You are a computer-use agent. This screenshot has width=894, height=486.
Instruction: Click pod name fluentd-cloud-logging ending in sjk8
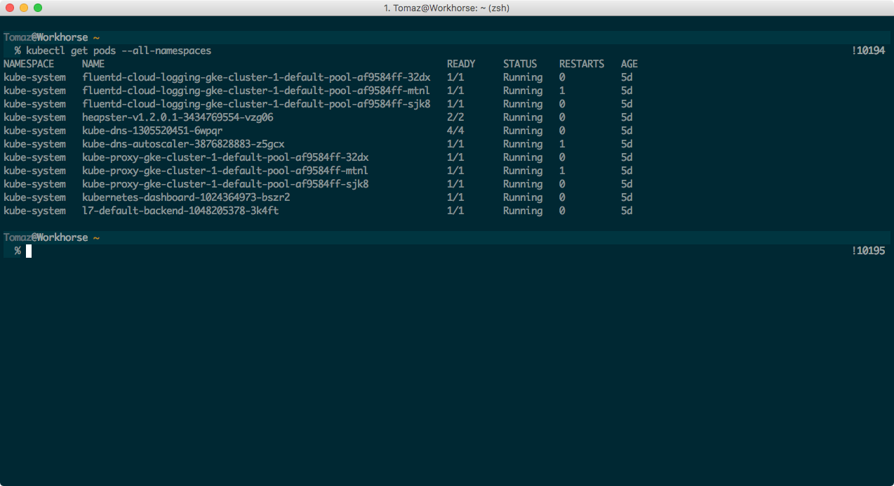[x=256, y=104]
